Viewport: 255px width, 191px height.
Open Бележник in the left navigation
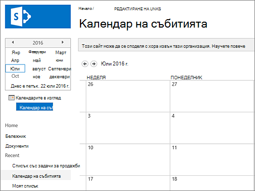(16, 136)
